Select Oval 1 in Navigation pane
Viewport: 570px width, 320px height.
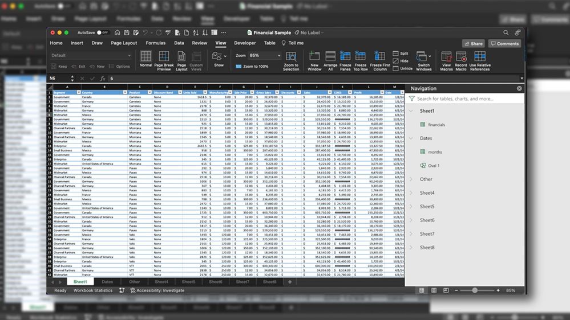430,166
